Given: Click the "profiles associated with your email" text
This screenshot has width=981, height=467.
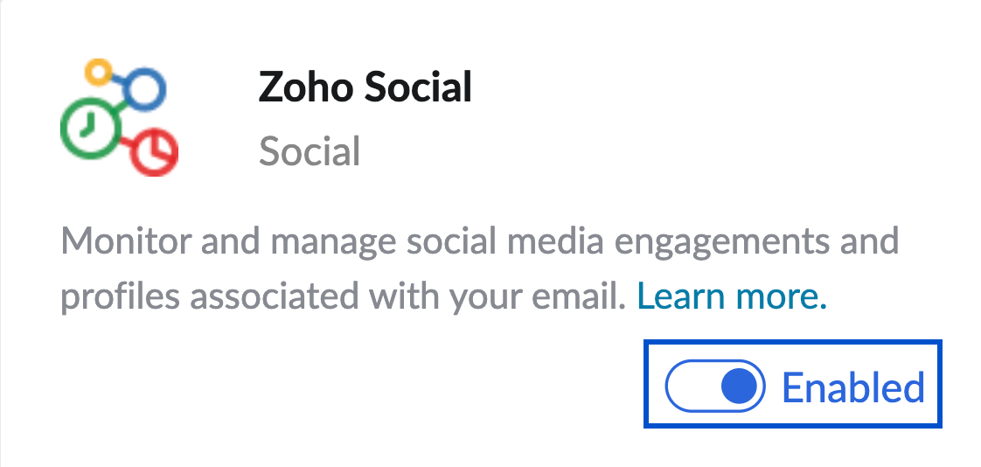Looking at the screenshot, I should [x=343, y=298].
